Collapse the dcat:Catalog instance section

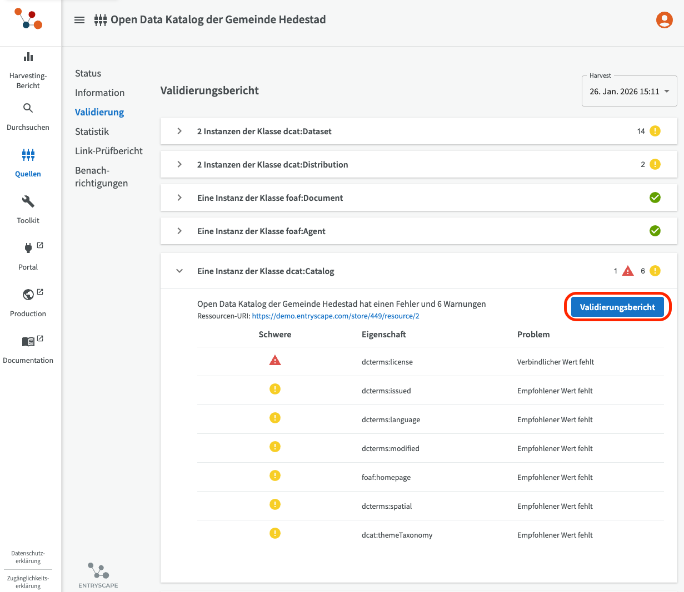[x=179, y=271]
